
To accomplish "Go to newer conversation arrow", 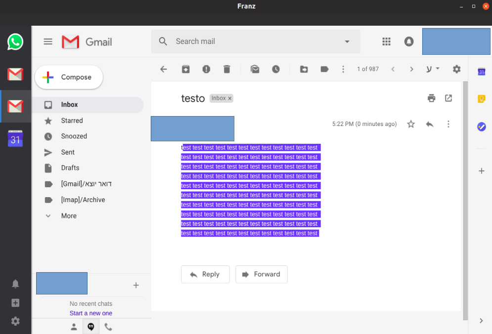I will pyautogui.click(x=393, y=69).
